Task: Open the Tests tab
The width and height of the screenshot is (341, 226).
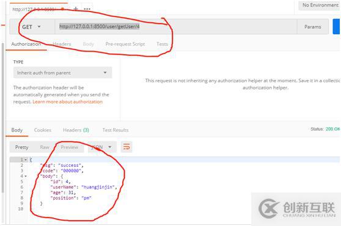Action: pyautogui.click(x=162, y=44)
